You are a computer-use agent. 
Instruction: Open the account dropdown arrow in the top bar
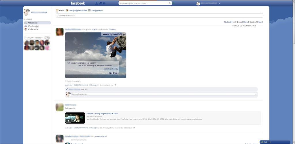pos(220,3)
